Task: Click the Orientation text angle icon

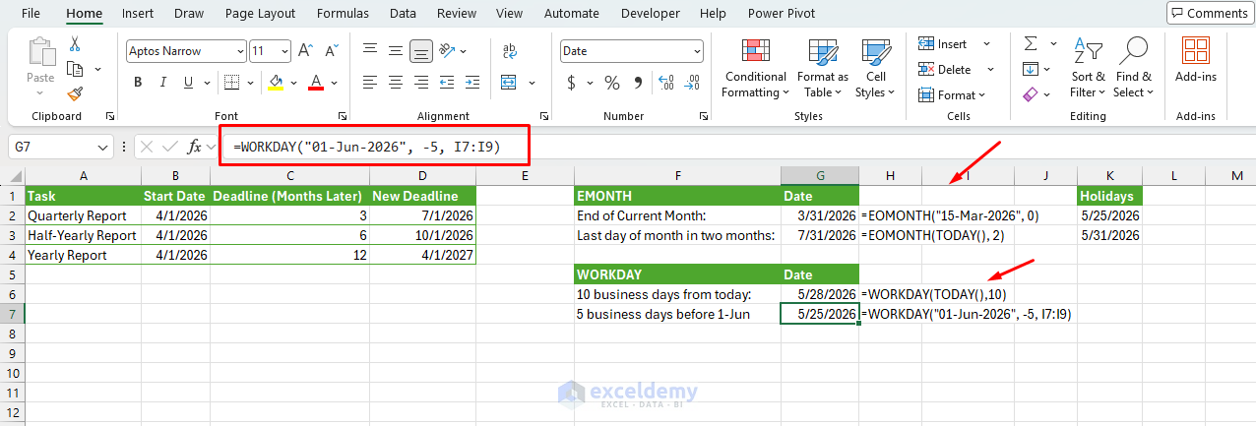Action: coord(447,51)
